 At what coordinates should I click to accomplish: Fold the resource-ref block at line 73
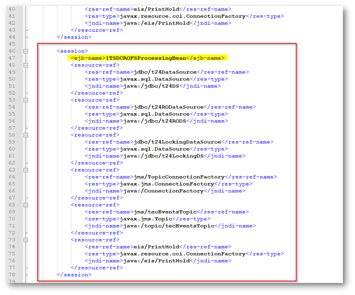tap(26, 240)
